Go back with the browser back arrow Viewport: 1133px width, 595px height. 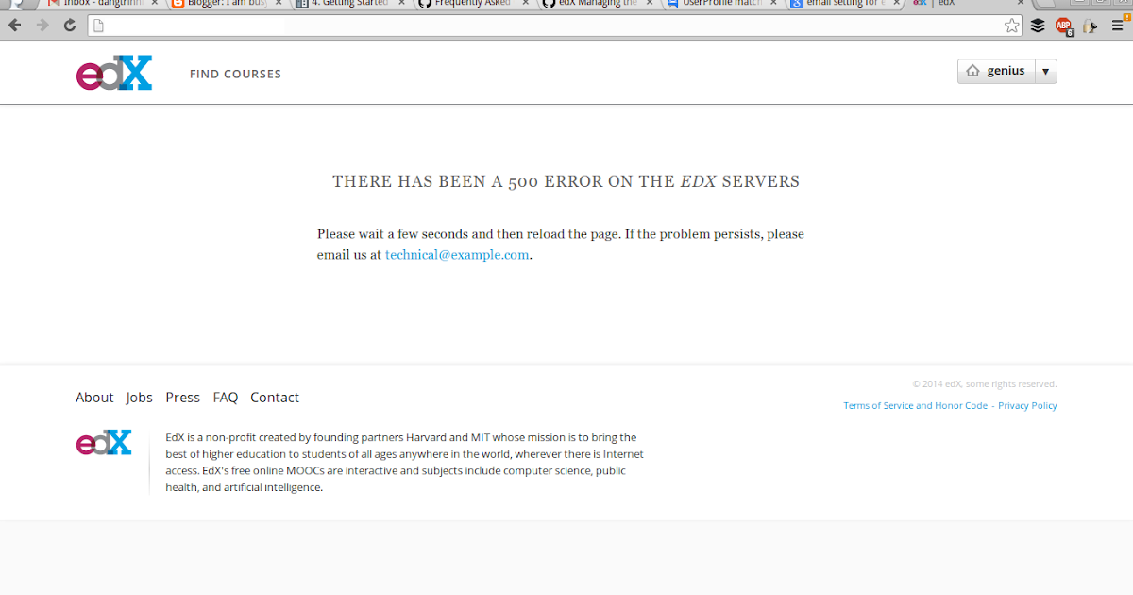pyautogui.click(x=14, y=25)
